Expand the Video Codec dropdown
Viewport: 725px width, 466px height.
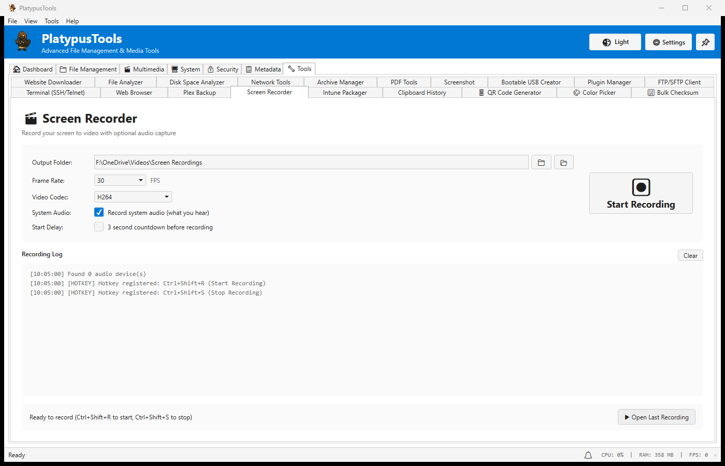point(166,197)
